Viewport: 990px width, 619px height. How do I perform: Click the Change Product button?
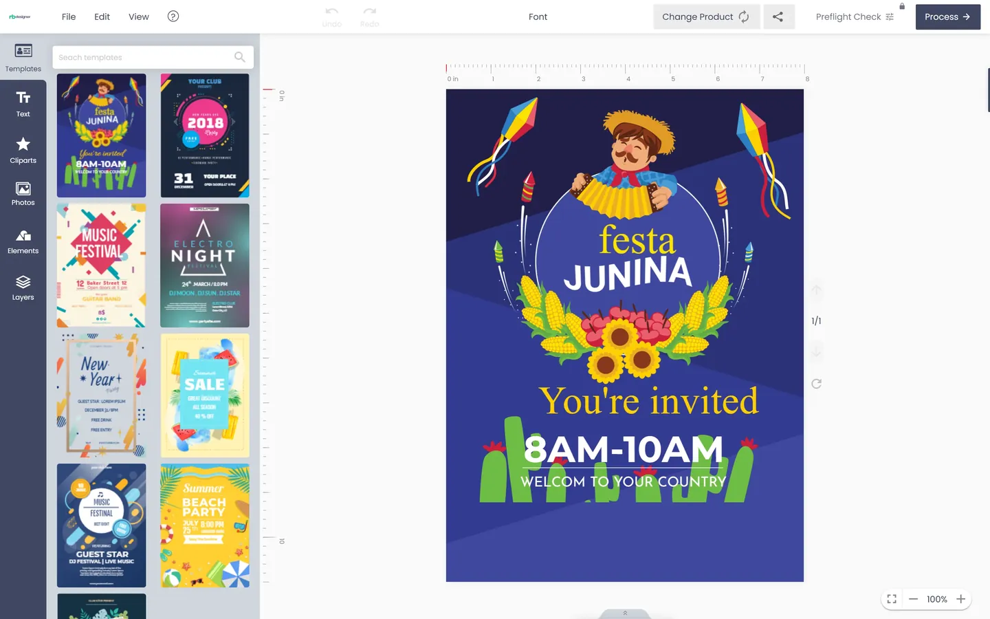point(707,17)
